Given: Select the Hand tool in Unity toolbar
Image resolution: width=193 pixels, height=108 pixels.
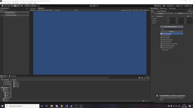Looking at the screenshot, I should [2, 6].
